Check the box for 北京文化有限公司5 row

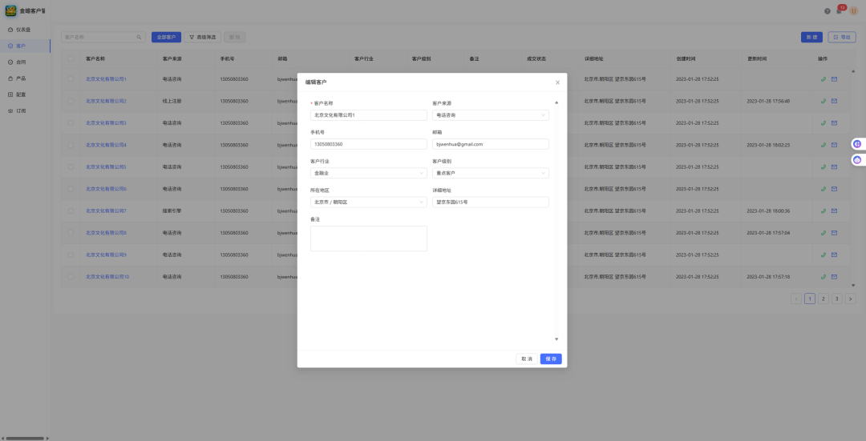pos(71,167)
